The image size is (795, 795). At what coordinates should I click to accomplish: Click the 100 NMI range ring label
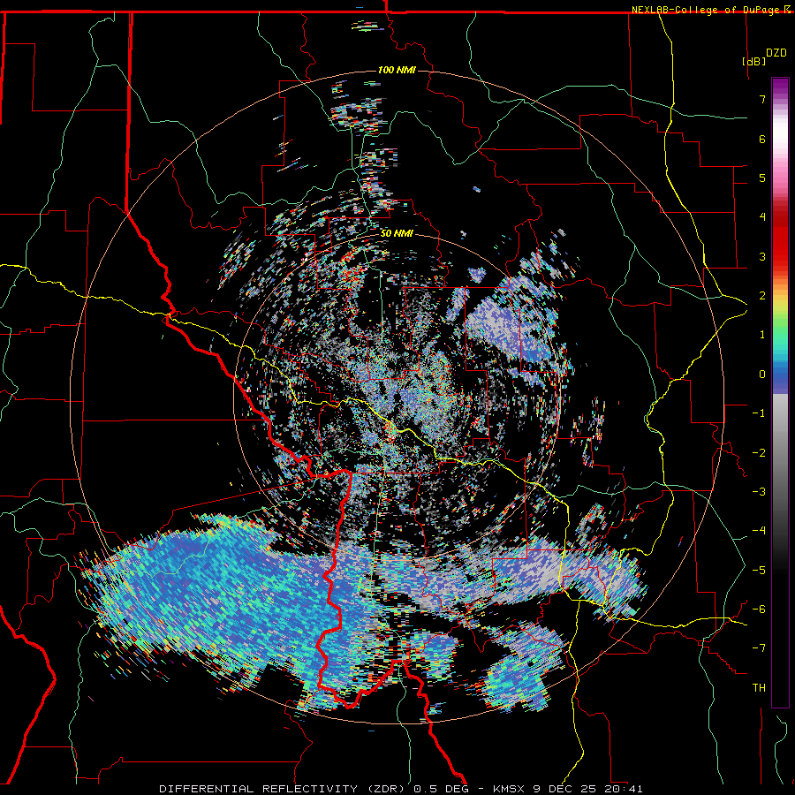coord(397,70)
